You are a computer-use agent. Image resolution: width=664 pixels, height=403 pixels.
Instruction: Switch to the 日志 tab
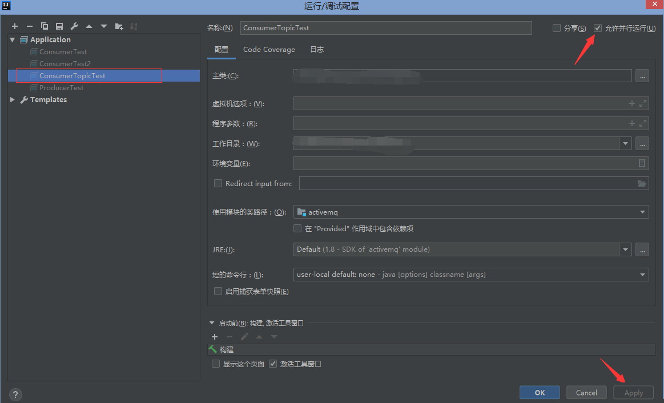pyautogui.click(x=317, y=50)
